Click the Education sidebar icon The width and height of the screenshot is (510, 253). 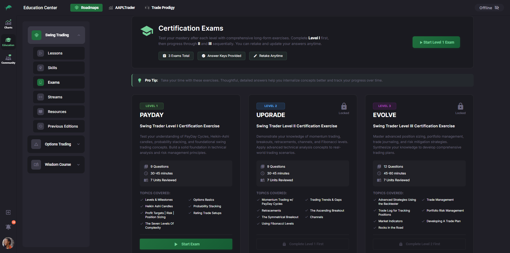pyautogui.click(x=8, y=42)
